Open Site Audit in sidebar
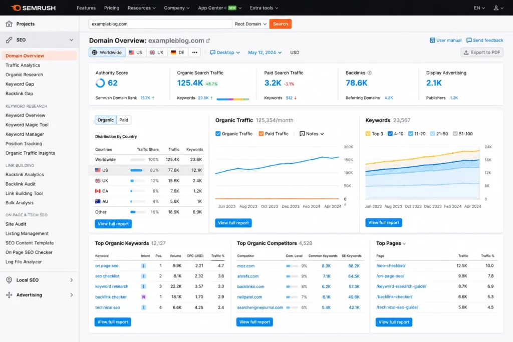 pos(16,224)
